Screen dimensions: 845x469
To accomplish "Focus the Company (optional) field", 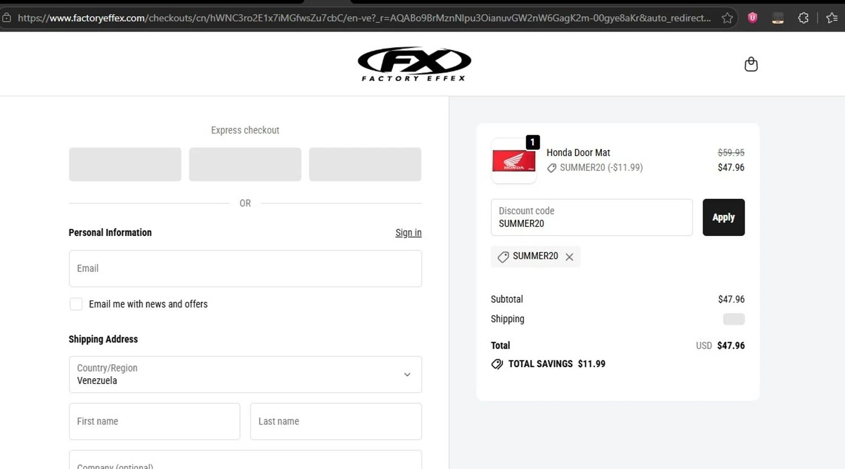I will [x=245, y=460].
